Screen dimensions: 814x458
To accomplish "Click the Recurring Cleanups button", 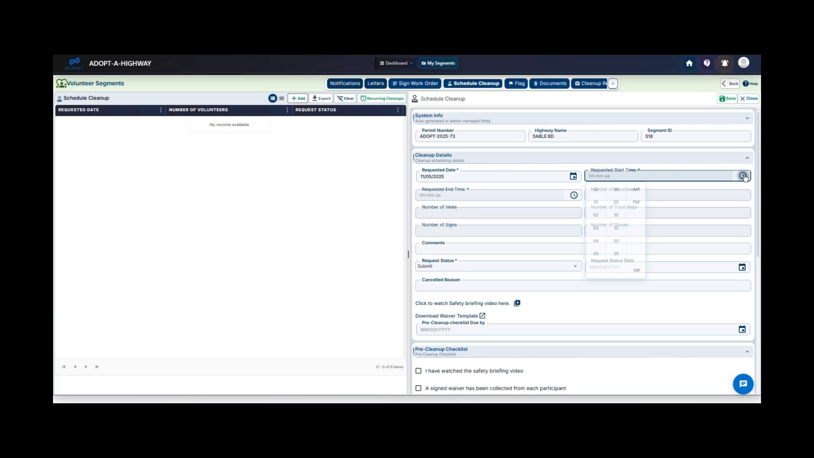I will pos(382,98).
